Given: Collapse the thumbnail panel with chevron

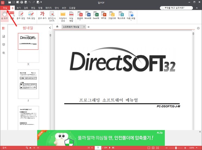Looking at the screenshot, I should 50,28.
